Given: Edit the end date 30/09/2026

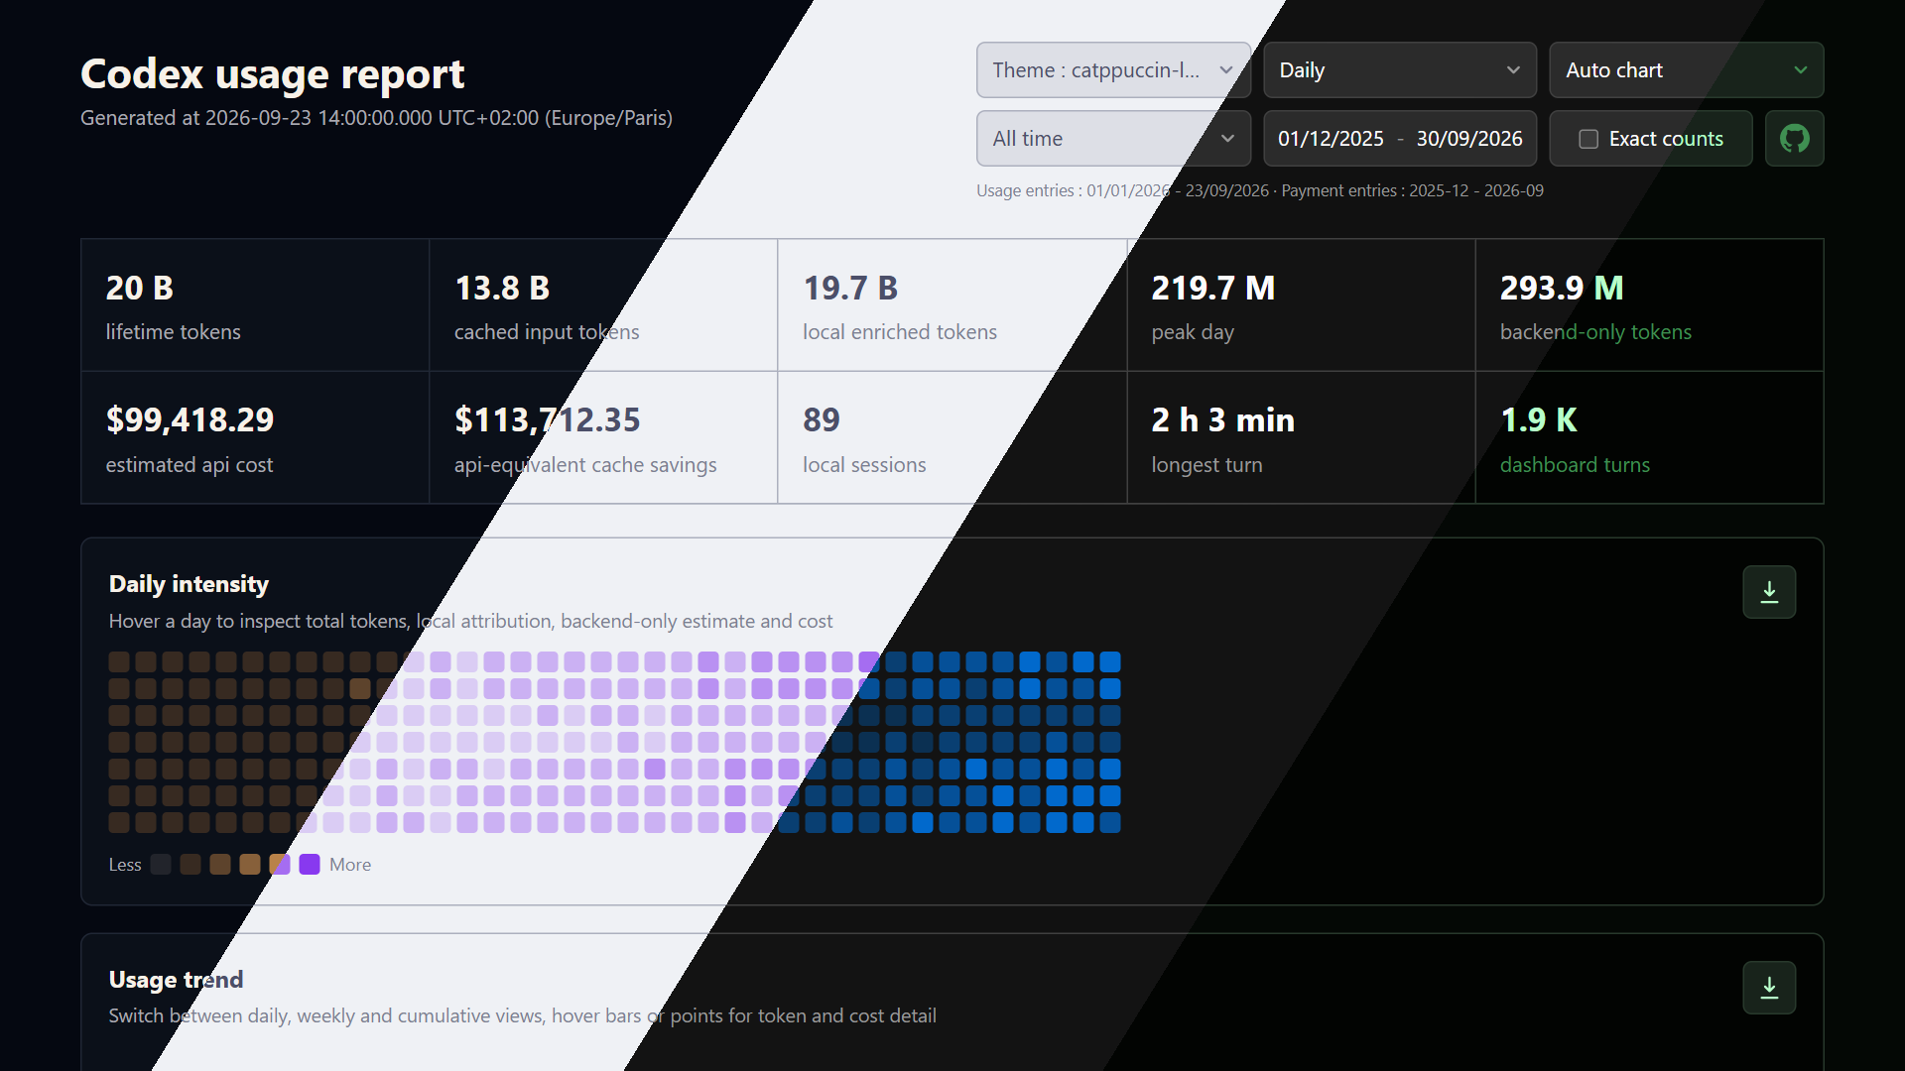Looking at the screenshot, I should click(x=1469, y=139).
